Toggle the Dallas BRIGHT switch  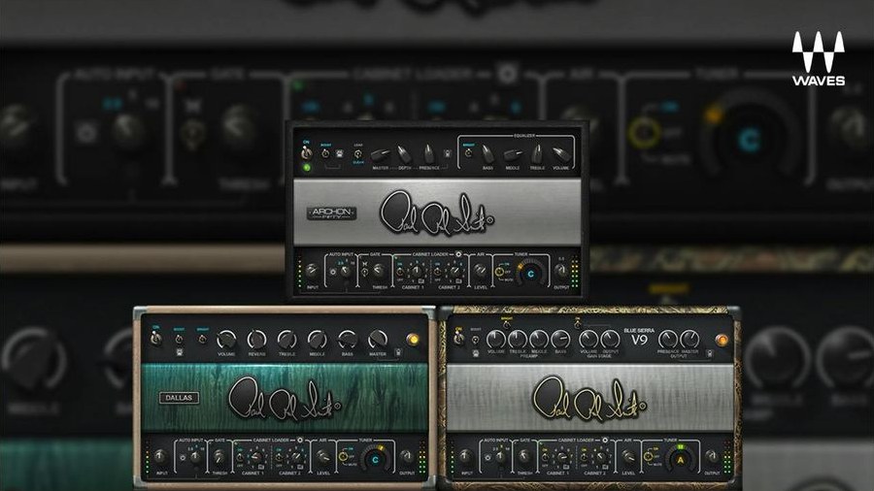pos(202,339)
